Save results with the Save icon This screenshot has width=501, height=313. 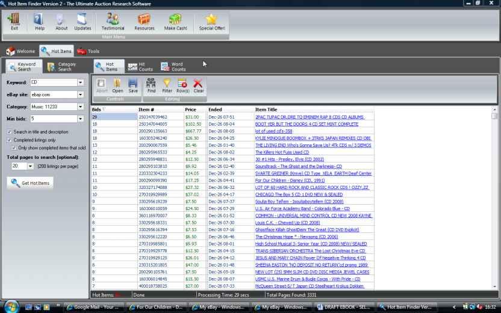coord(133,85)
